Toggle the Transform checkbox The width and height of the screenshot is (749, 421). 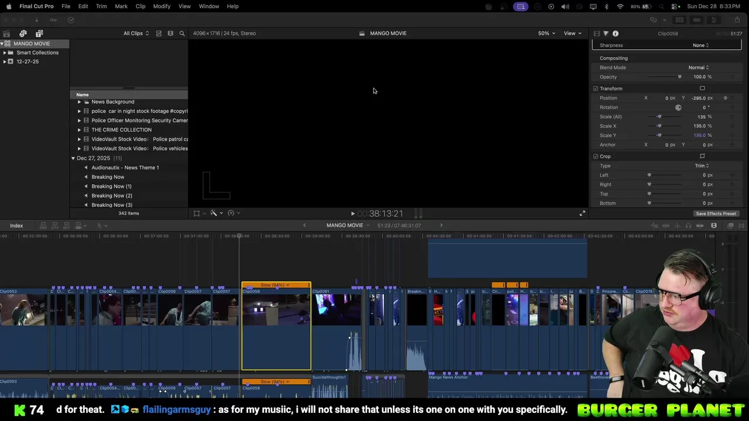pyautogui.click(x=596, y=88)
